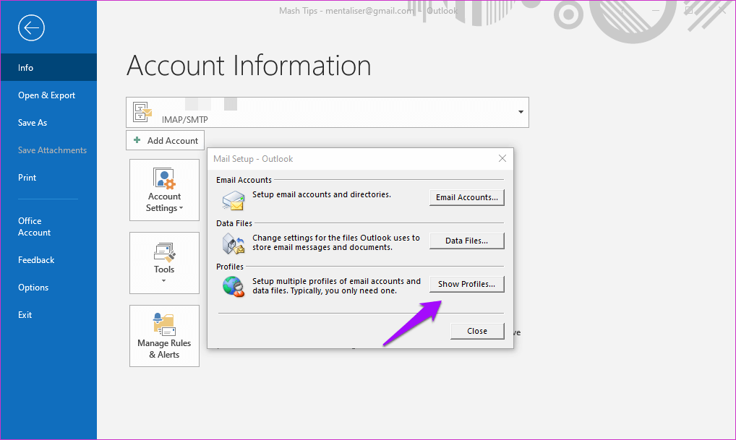
Task: Select the Info menu item
Action: [x=26, y=68]
